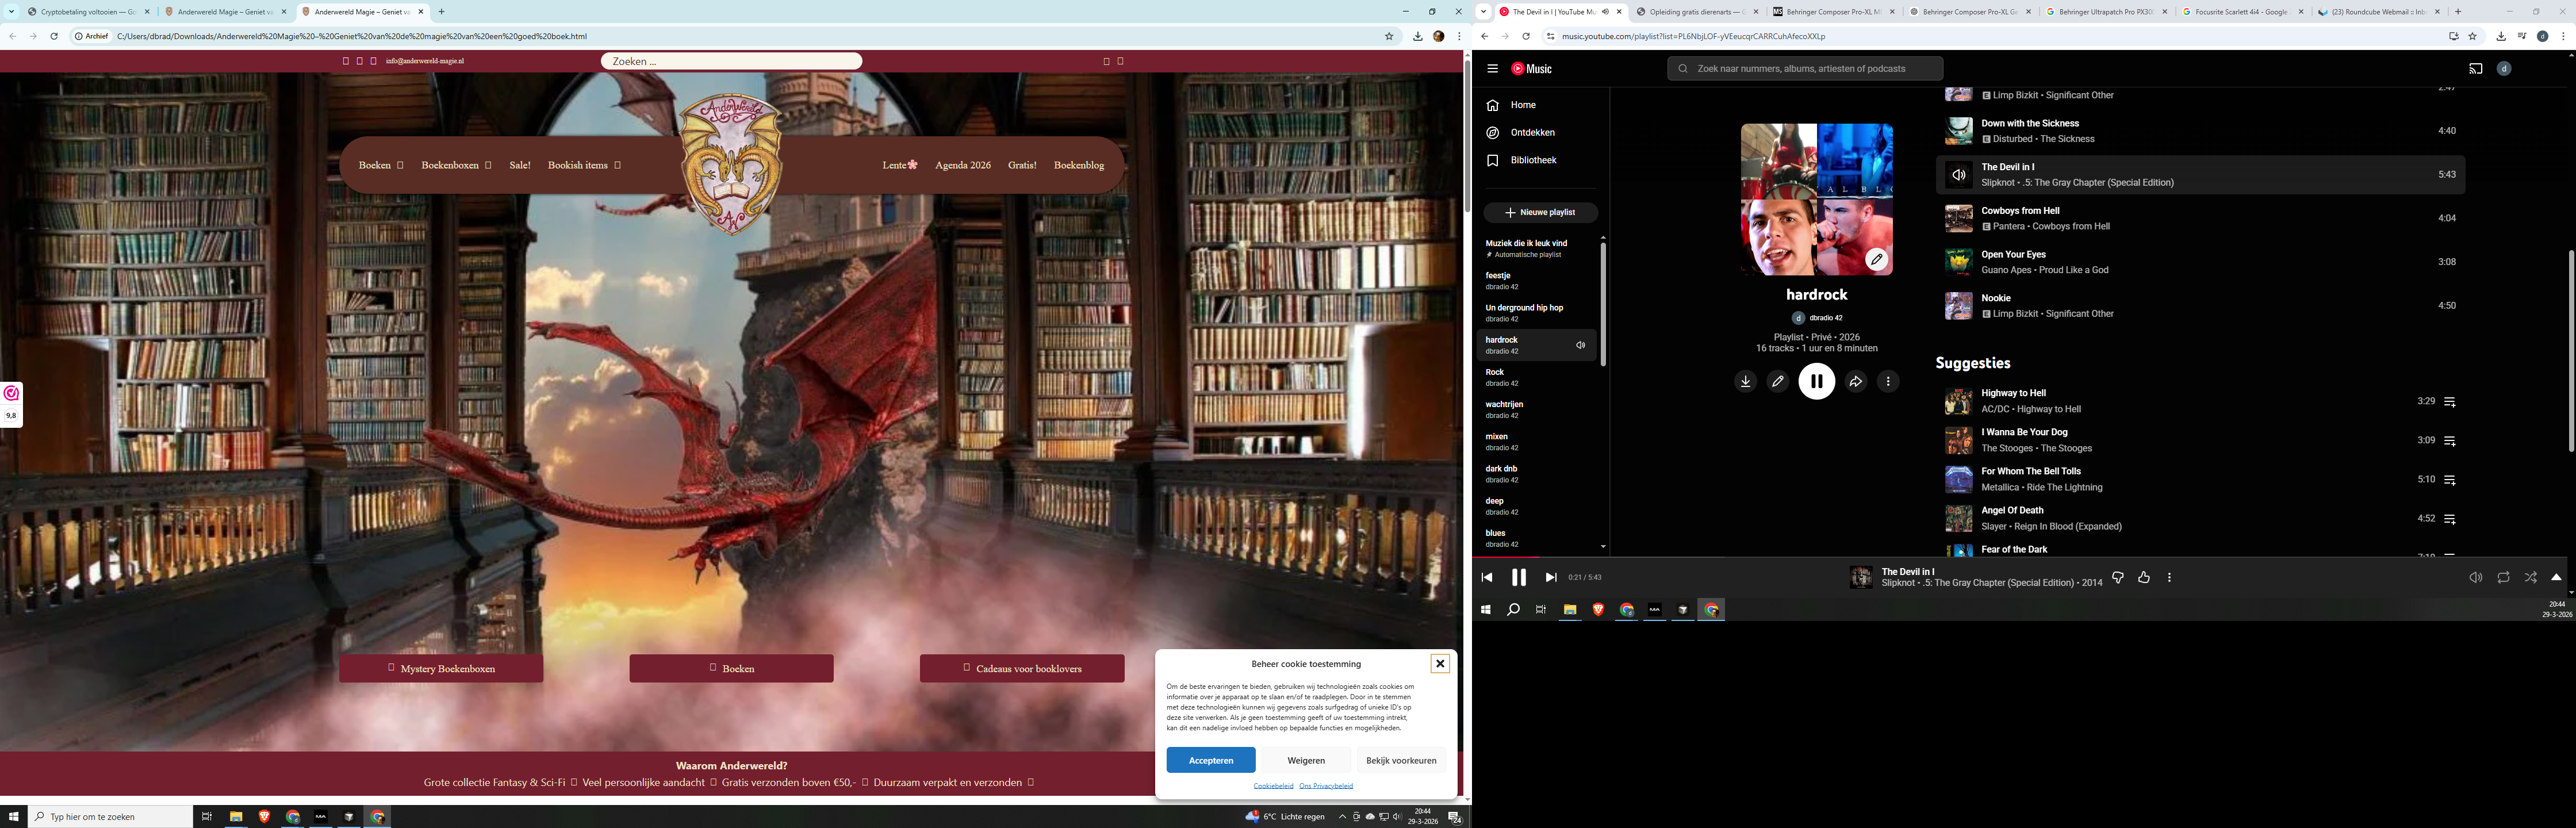Like the current song with thumbs up

tap(2144, 577)
